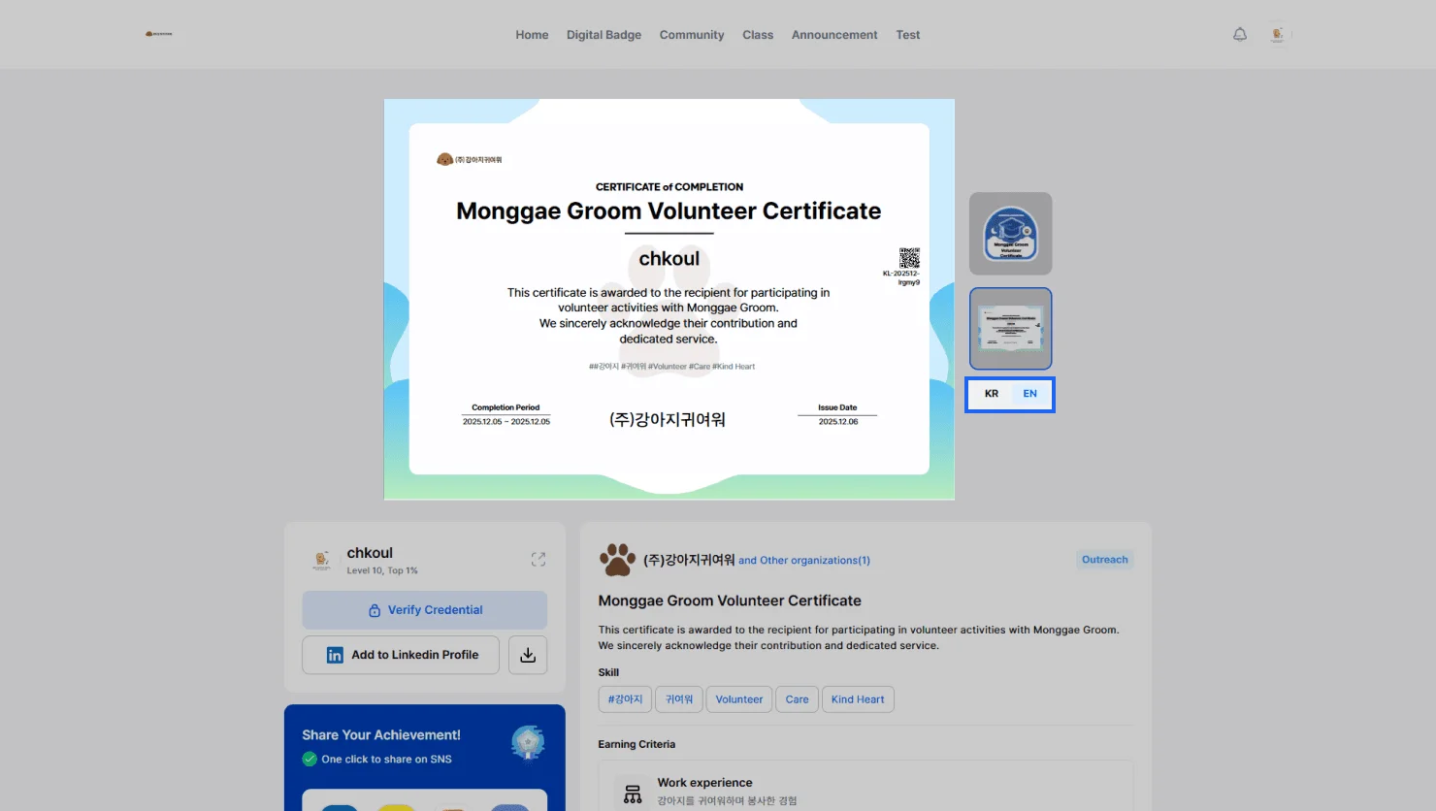Image resolution: width=1436 pixels, height=811 pixels.
Task: Click the Outreach category tag
Action: tap(1104, 560)
